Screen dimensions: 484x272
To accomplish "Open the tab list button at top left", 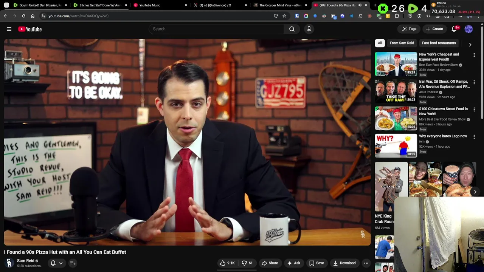I will 6,5.
